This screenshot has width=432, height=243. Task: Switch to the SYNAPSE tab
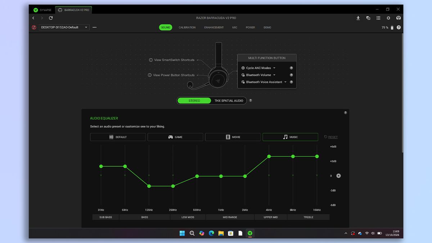coord(42,10)
